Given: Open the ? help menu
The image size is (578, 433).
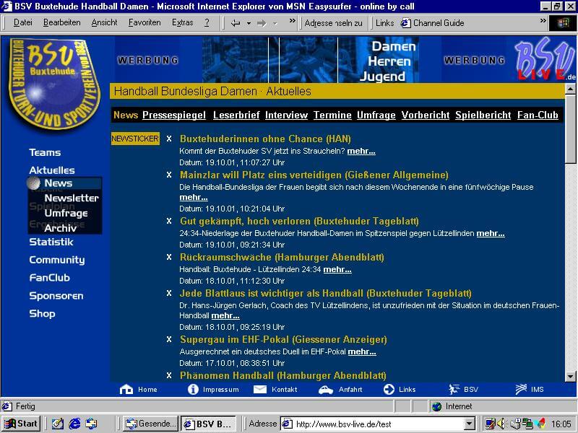Looking at the screenshot, I should coord(207,23).
